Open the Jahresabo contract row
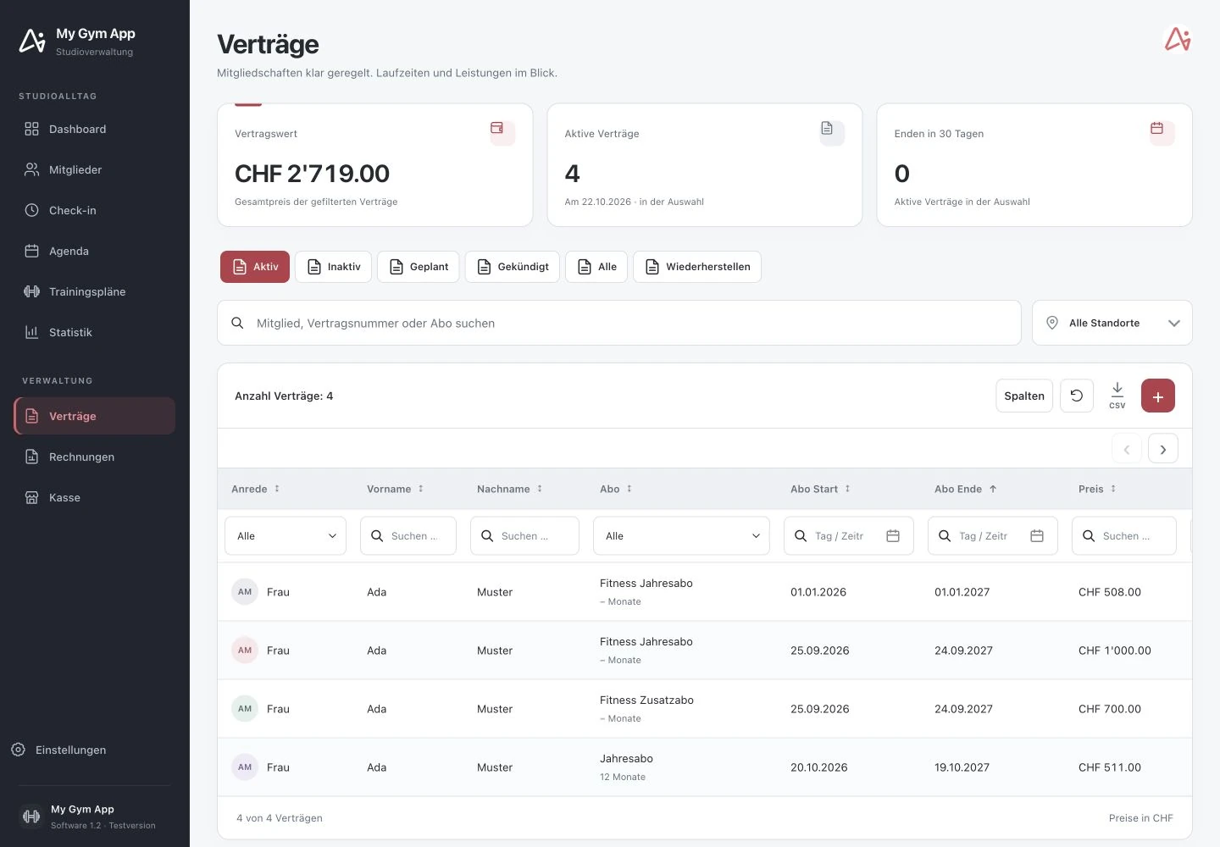The width and height of the screenshot is (1220, 847). 704,767
